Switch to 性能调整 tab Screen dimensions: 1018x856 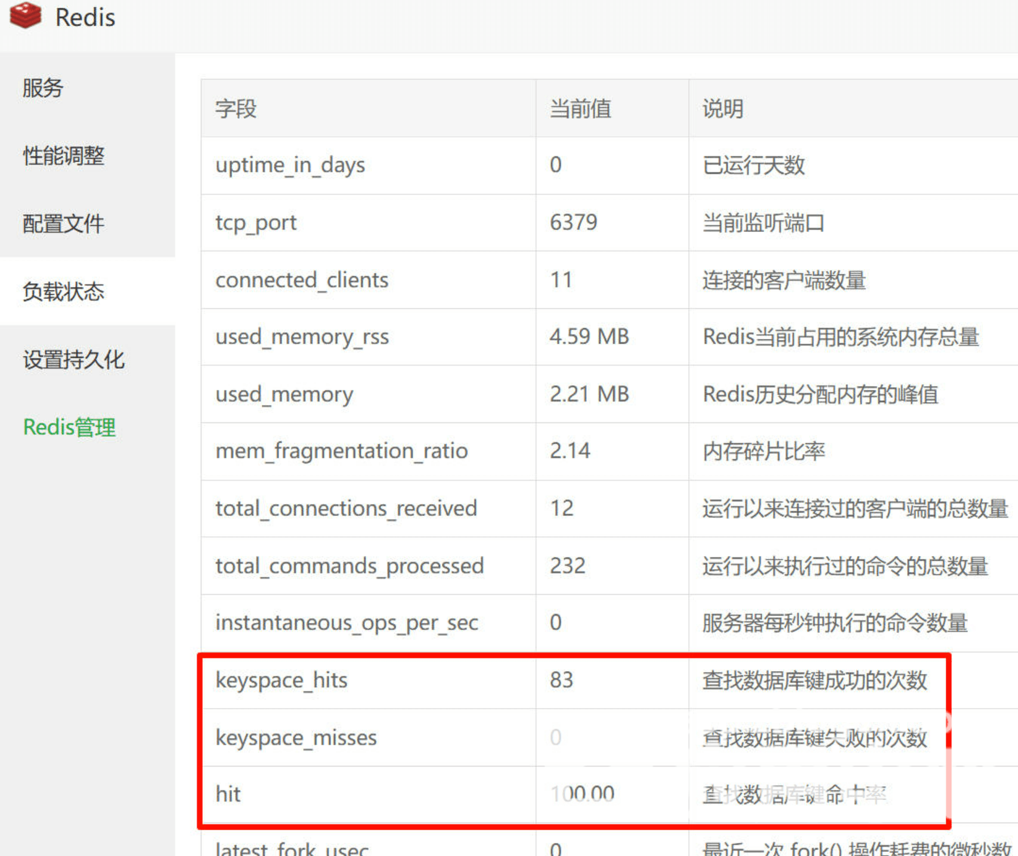(x=64, y=156)
